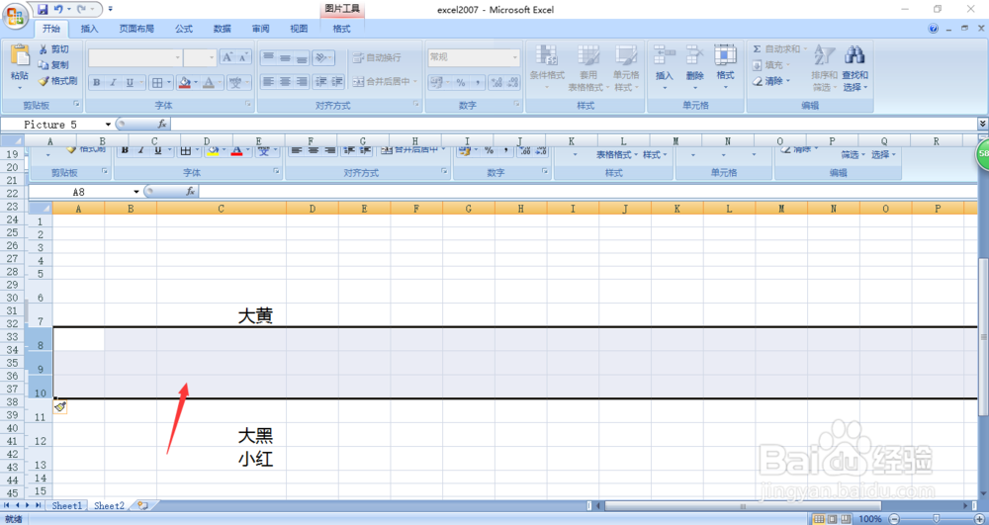
Task: Toggle Italic formatting
Action: click(113, 82)
